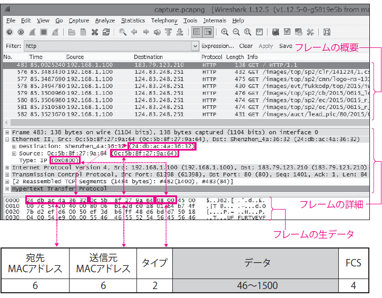Open the capture interfaces list icon
The width and height of the screenshot is (382, 298).
pos(9,32)
